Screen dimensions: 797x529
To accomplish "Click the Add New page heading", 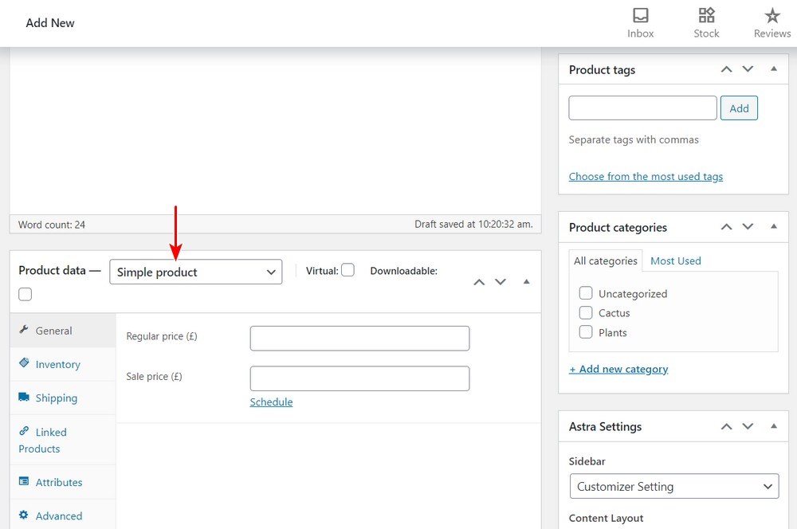I will pyautogui.click(x=50, y=23).
